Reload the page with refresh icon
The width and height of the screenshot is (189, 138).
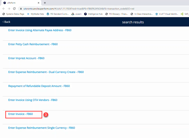(14, 9)
